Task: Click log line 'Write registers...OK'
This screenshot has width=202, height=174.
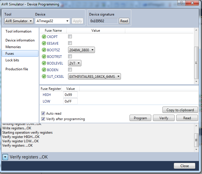Action: 17,128
